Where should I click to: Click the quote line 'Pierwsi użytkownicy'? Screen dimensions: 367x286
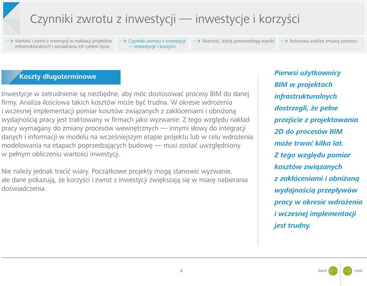pos(307,73)
